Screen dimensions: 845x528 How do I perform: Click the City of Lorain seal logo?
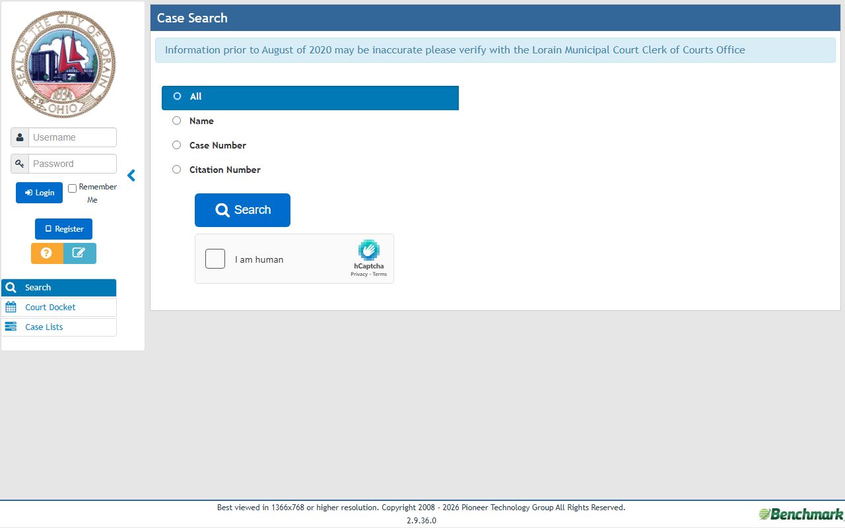[x=63, y=64]
